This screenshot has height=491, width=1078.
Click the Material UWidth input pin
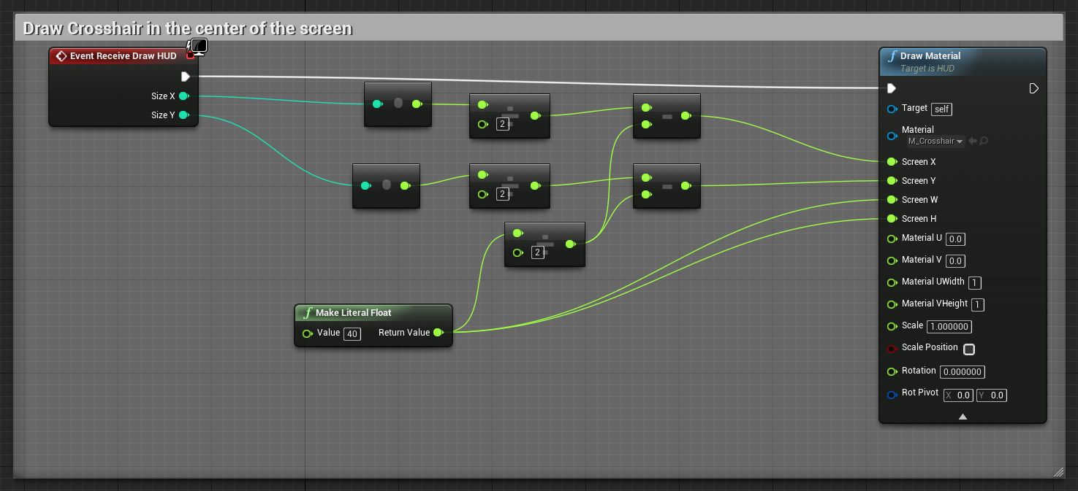click(x=892, y=283)
